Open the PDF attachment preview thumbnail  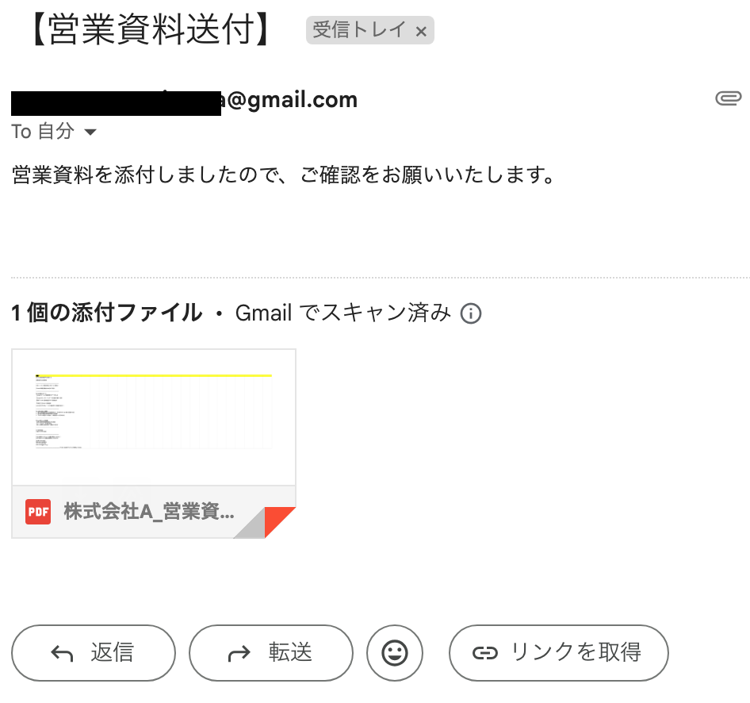click(154, 417)
